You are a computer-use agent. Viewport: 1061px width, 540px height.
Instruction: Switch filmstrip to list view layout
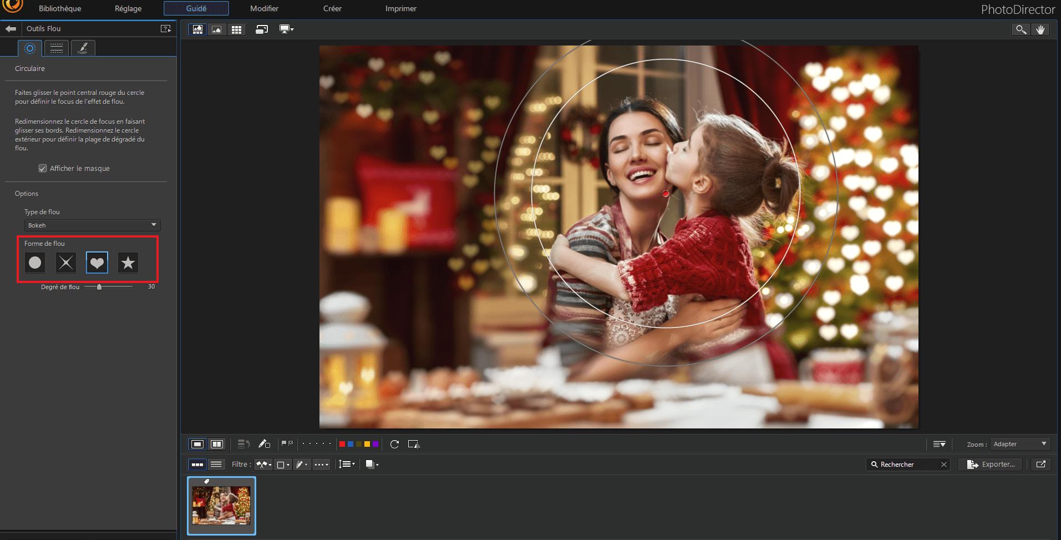[216, 465]
